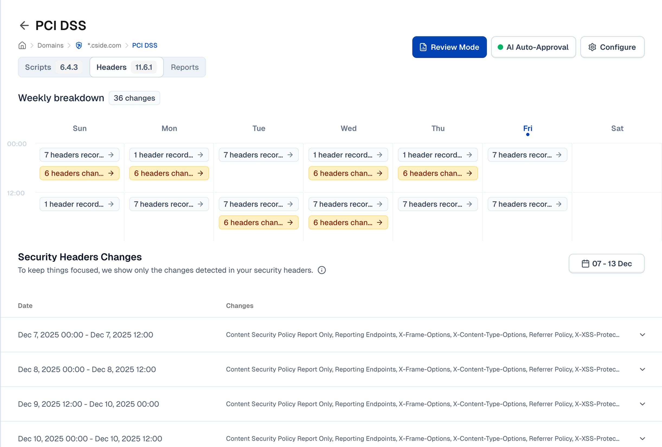This screenshot has width=662, height=447.
Task: Open Tuesday 12:00 '7 headers recorded' entry
Action: coord(259,204)
